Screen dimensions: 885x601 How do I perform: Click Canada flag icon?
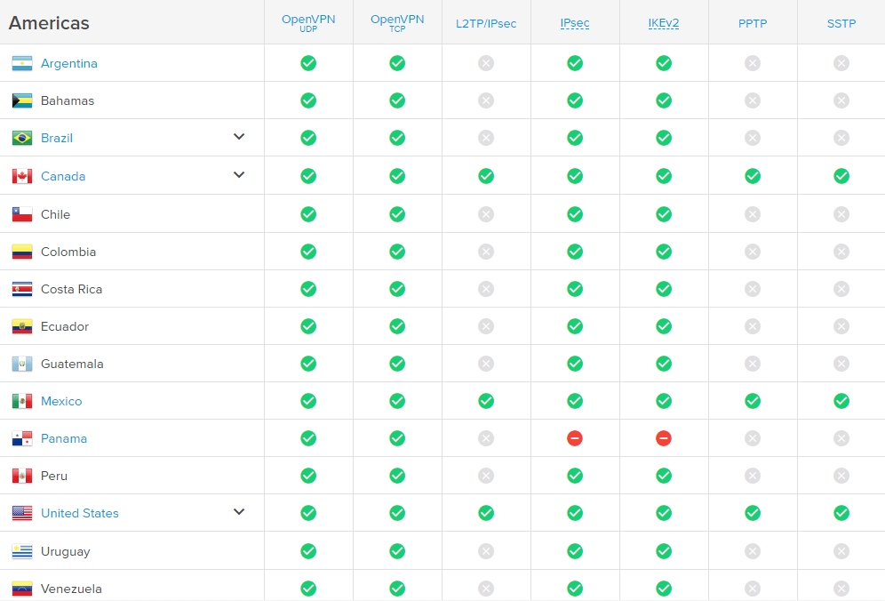(x=22, y=176)
